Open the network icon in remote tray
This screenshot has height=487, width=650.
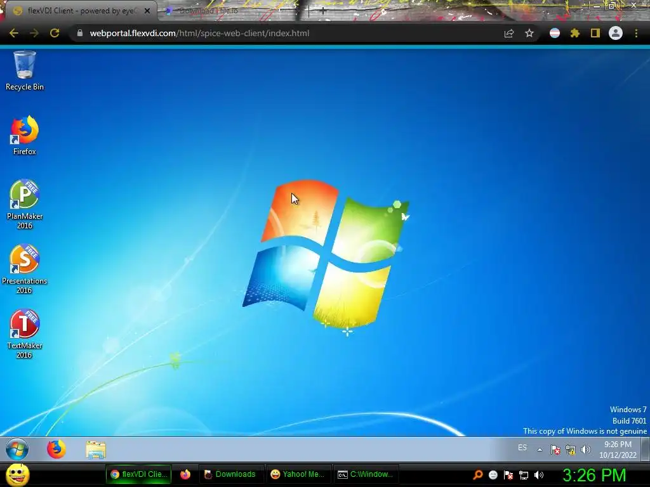(x=571, y=450)
